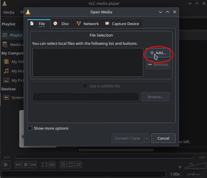Select Playlist item in the sidebar
This screenshot has width=207, height=178.
13,35
